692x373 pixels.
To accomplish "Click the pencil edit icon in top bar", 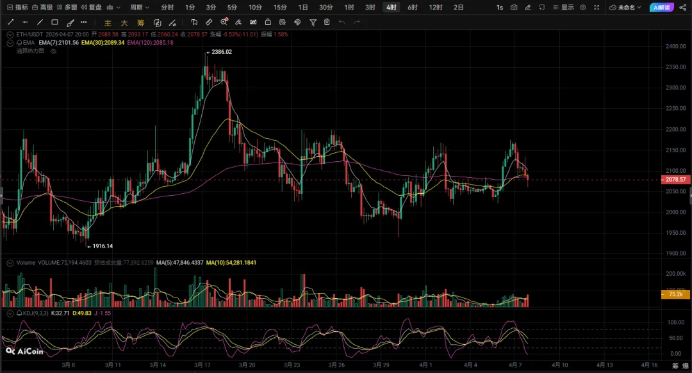I will (528, 8).
